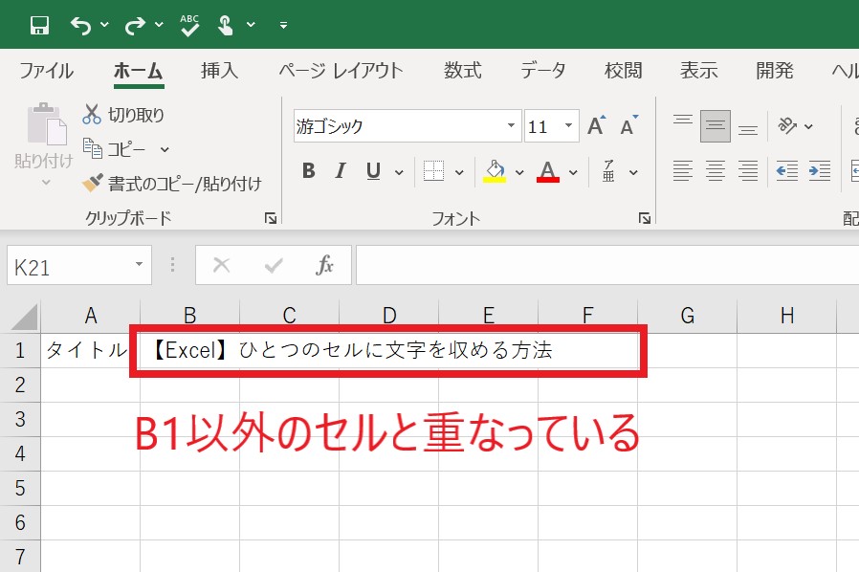Click the phonetic guide ふりがな icon

(608, 171)
